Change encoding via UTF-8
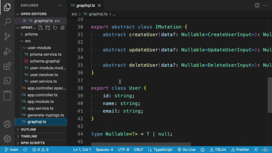This screenshot has width=272, height=153. pos(123,150)
